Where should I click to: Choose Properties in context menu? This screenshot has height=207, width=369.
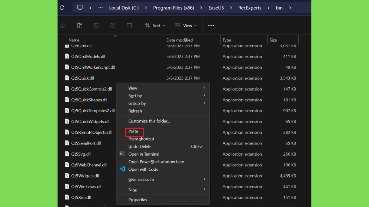[163, 200]
